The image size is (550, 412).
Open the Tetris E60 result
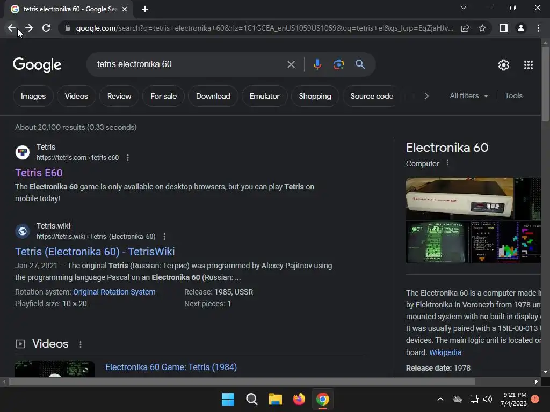click(39, 173)
